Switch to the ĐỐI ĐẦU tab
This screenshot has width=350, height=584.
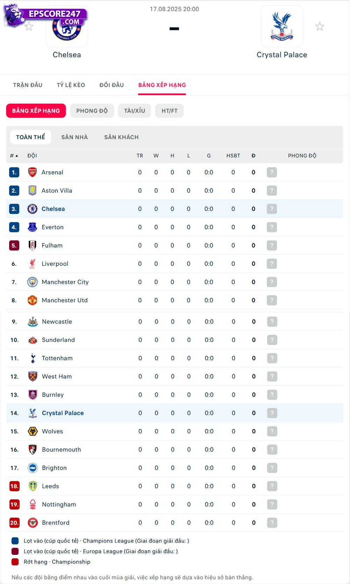(x=112, y=85)
